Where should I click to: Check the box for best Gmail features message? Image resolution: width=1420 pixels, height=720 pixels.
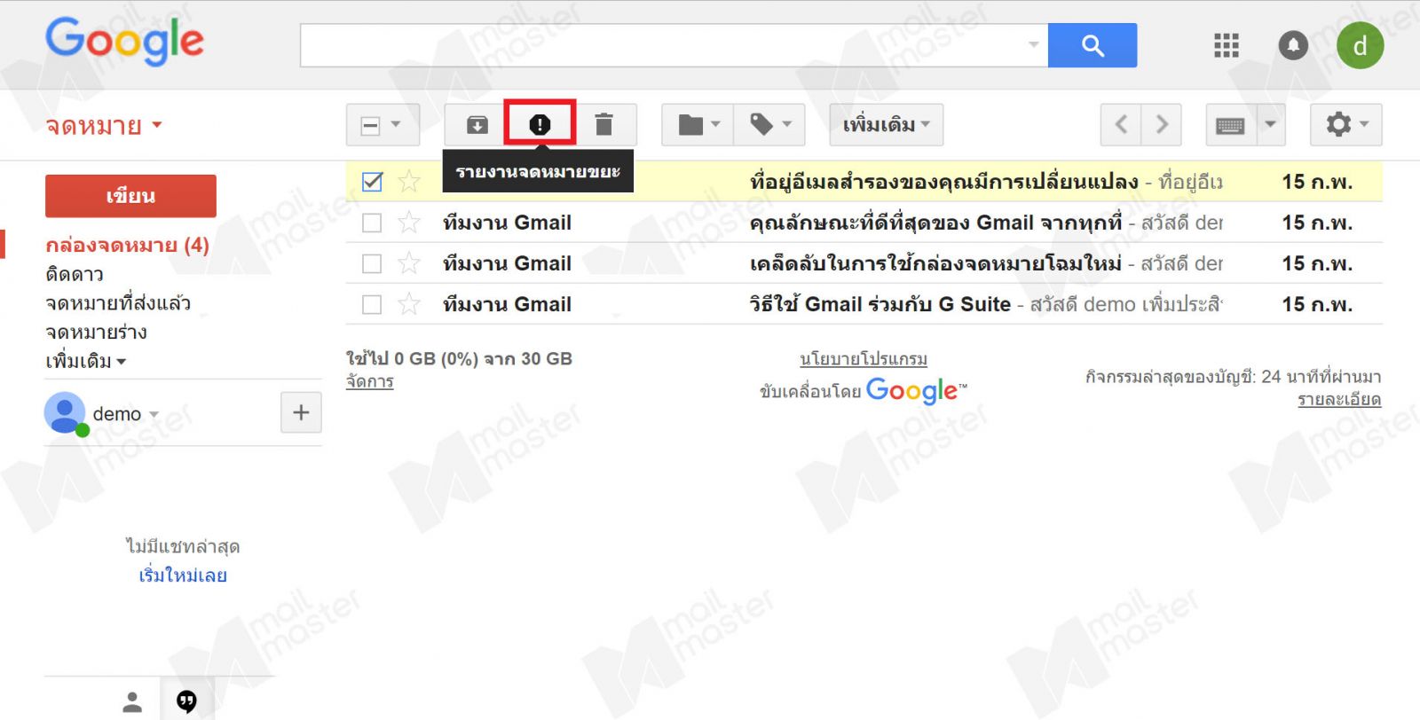tap(372, 223)
